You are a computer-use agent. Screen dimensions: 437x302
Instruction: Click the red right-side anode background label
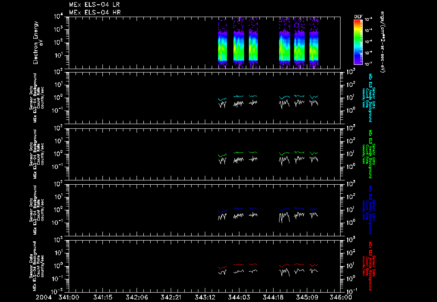[x=368, y=266]
